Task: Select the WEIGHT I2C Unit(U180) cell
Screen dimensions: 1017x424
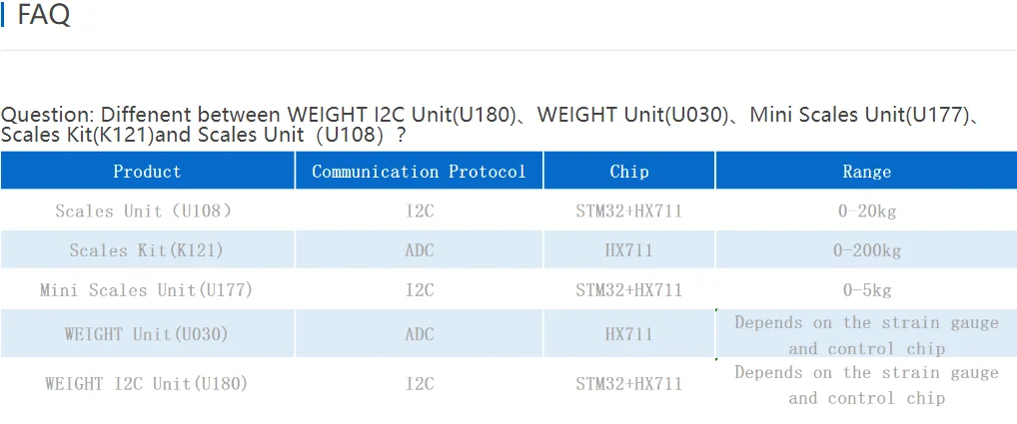Action: point(146,383)
